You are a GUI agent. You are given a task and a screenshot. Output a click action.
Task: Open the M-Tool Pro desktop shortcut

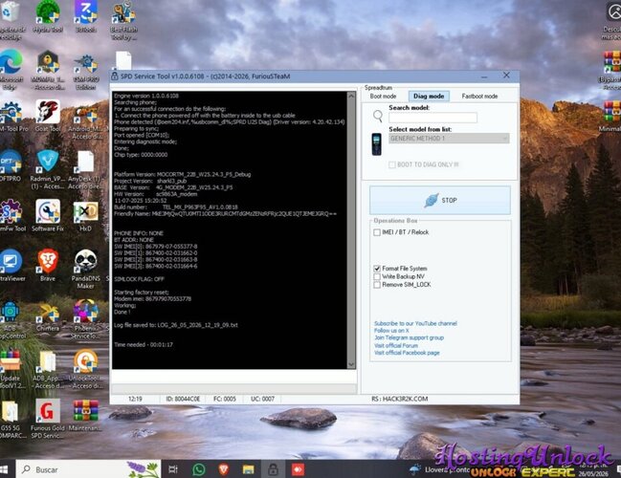(11, 116)
